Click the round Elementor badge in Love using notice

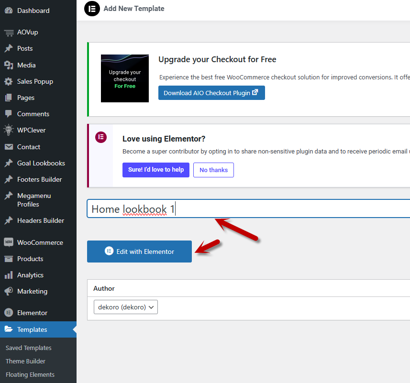point(101,137)
